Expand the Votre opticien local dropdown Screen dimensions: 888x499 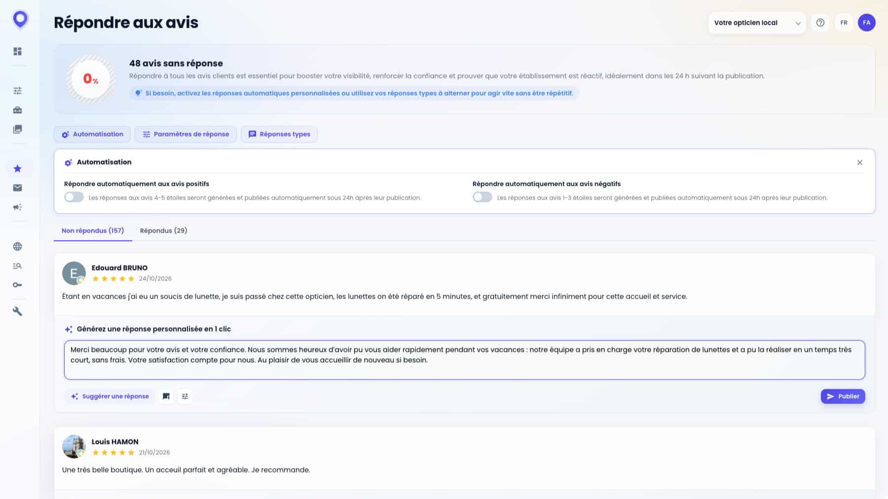click(x=757, y=23)
